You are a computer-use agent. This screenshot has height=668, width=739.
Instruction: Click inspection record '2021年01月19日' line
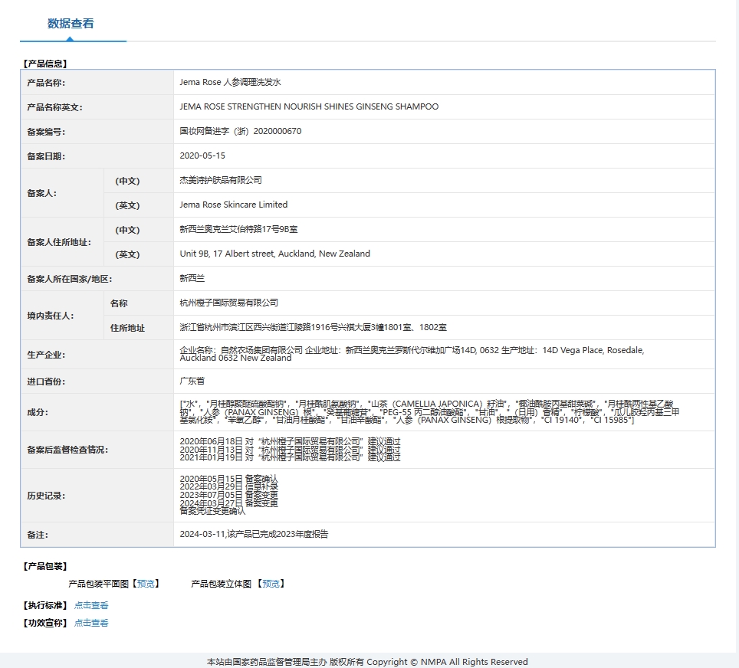pos(290,457)
